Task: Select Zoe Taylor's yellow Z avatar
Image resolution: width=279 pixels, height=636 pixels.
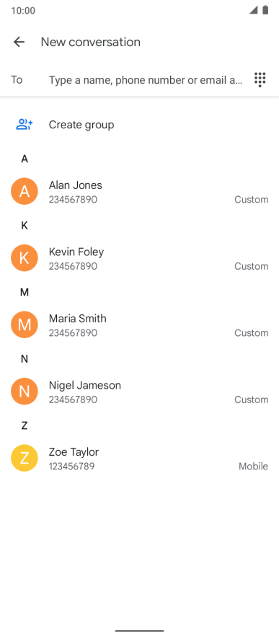Action: point(25,458)
